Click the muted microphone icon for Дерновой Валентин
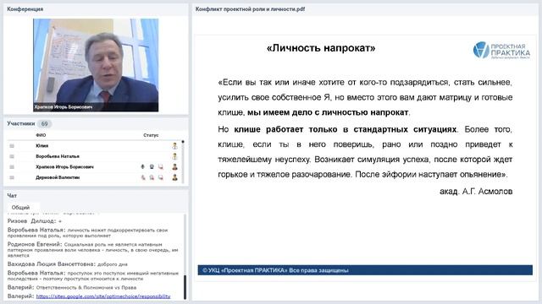Screen dimensions: 542x304 [x=143, y=177]
